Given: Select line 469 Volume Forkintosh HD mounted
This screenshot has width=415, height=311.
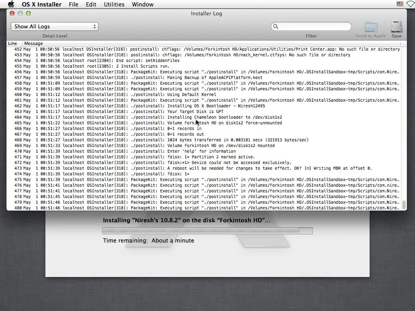Looking at the screenshot, I should tap(204, 145).
